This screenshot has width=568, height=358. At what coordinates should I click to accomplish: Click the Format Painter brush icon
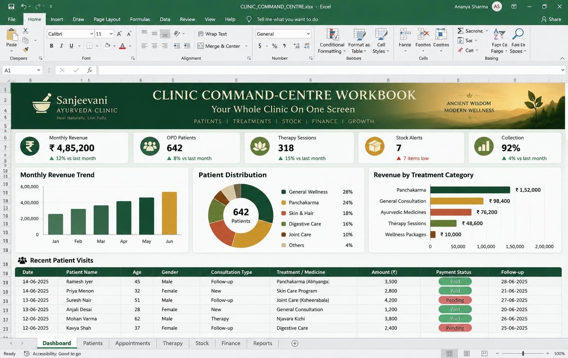pyautogui.click(x=26, y=50)
